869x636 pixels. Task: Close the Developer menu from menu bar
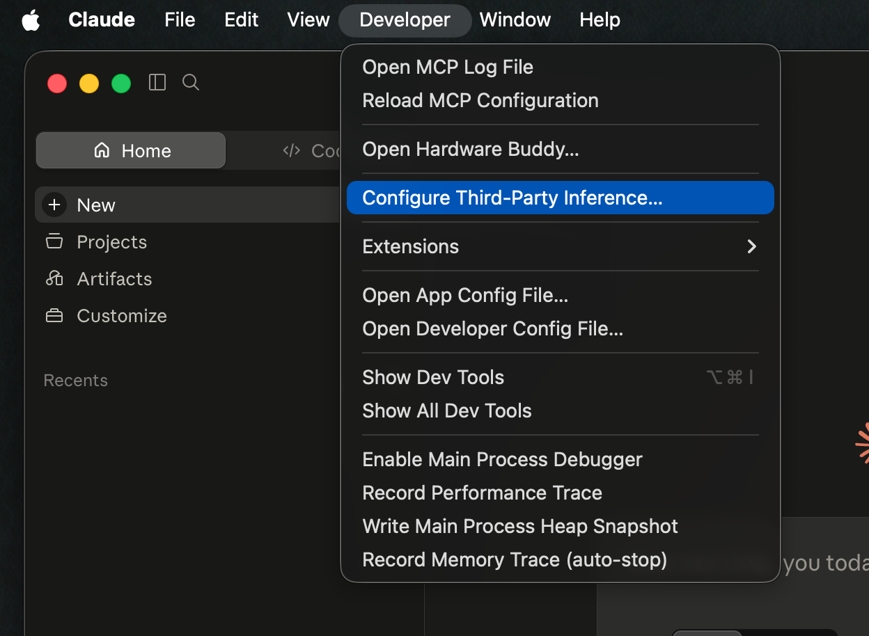click(x=405, y=20)
